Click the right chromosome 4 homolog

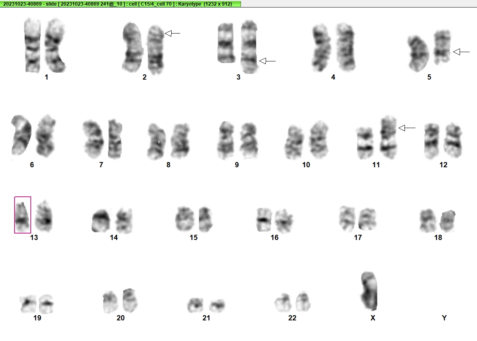click(x=345, y=47)
